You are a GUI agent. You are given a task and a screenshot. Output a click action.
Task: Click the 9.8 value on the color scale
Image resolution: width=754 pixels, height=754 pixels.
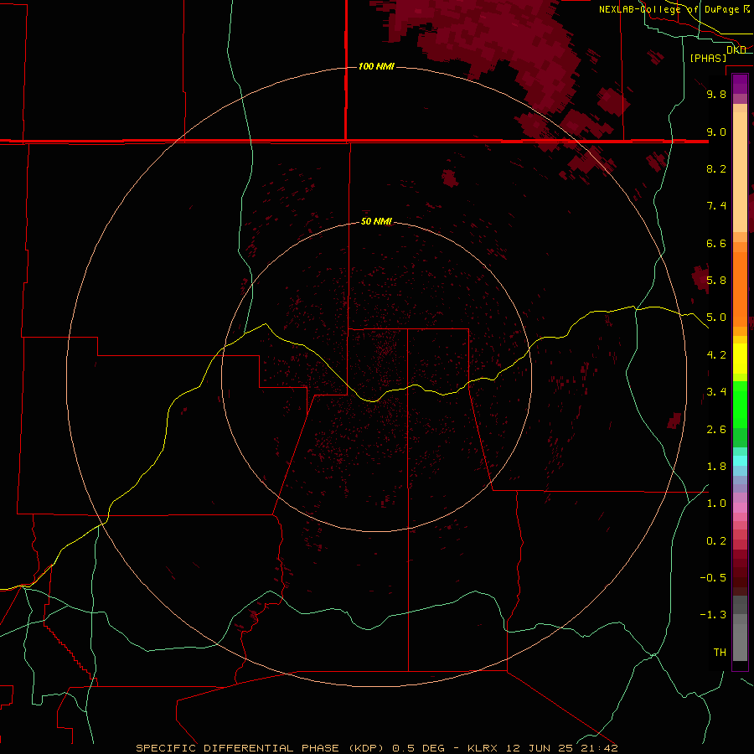pyautogui.click(x=716, y=94)
